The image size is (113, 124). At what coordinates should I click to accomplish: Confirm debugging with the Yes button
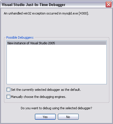pos(45,117)
